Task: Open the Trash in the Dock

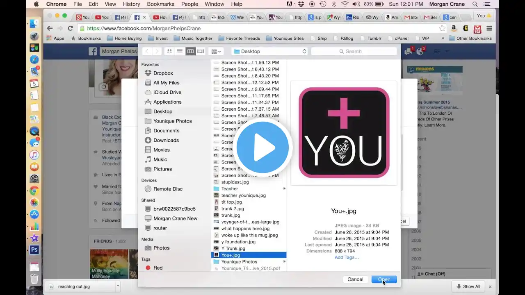Action: (x=34, y=279)
